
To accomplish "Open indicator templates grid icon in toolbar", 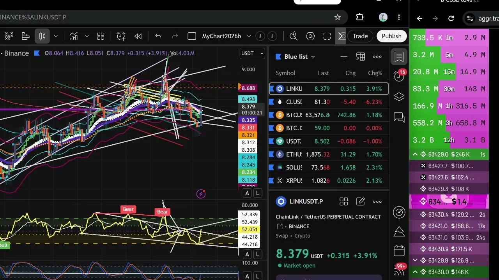I will 101,36.
